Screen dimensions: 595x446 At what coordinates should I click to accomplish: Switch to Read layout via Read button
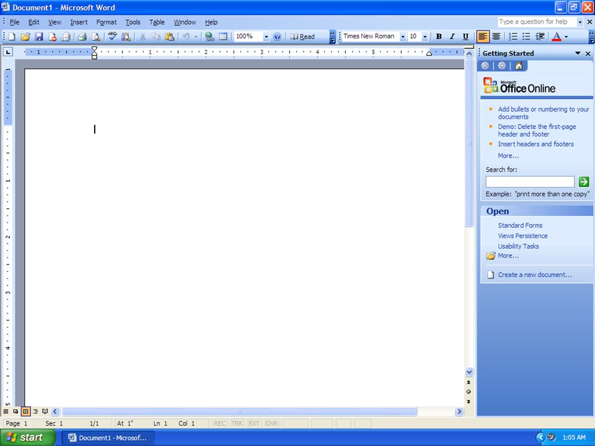point(302,37)
